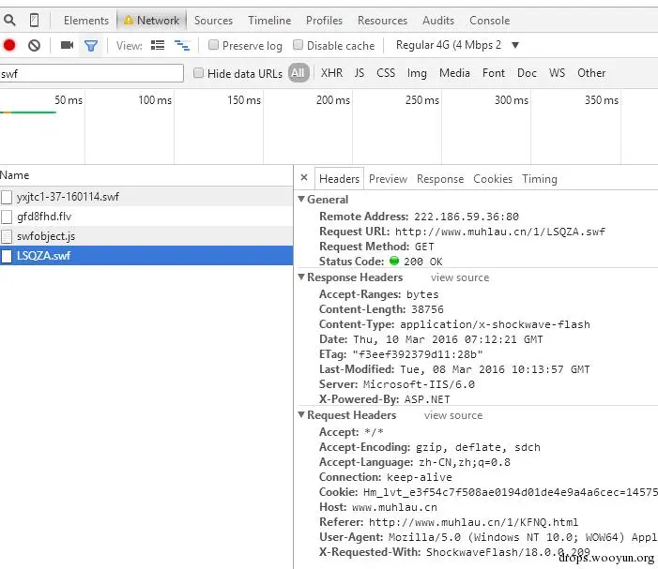Open the Regular 4G throttling dropdown
Image resolution: width=658 pixels, height=569 pixels.
pyautogui.click(x=457, y=45)
